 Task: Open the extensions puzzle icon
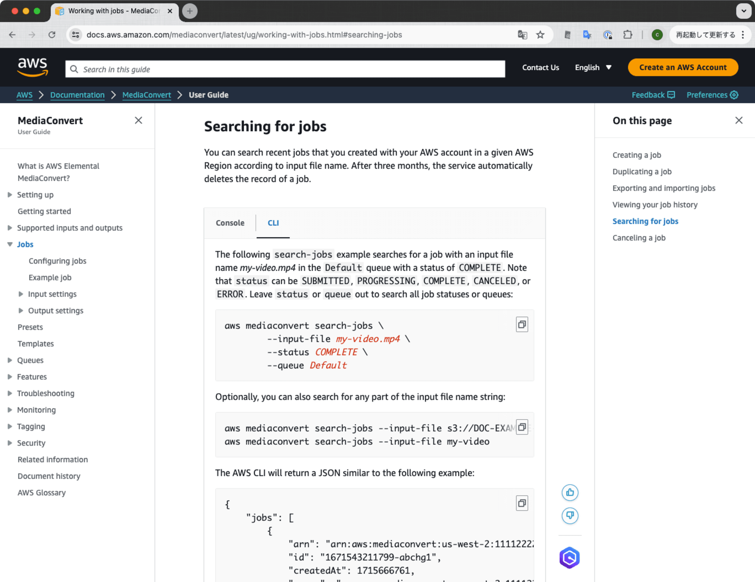point(627,35)
